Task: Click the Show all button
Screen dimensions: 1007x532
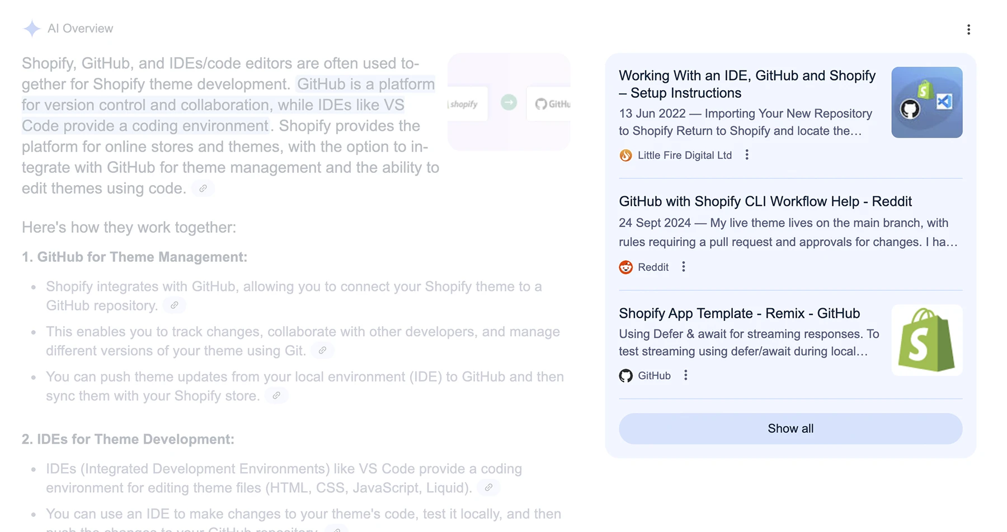Action: (x=790, y=429)
